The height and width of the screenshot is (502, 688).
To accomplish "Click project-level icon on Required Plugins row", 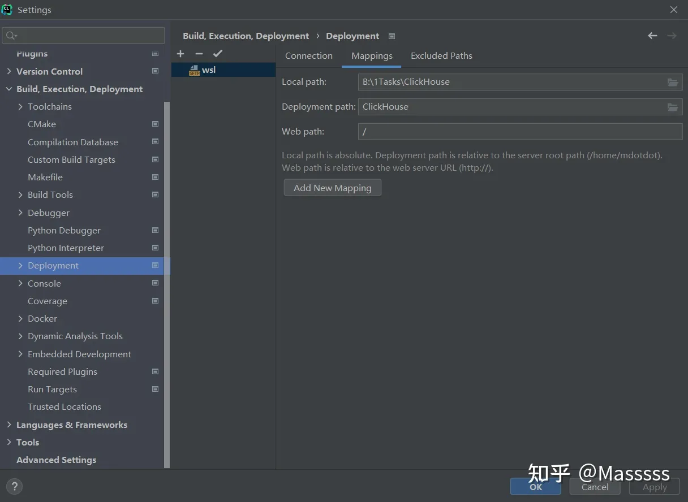I will (156, 371).
